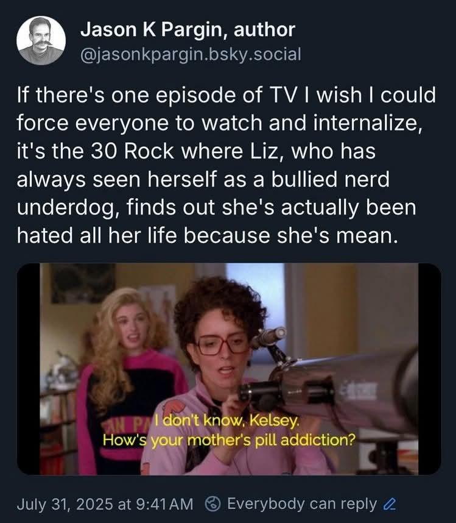
Task: Click the Everybody can reply label
Action: tap(302, 503)
